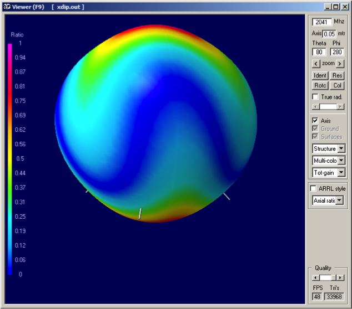Click the zoom in right arrow button
This screenshot has width=352, height=309.
[340, 64]
